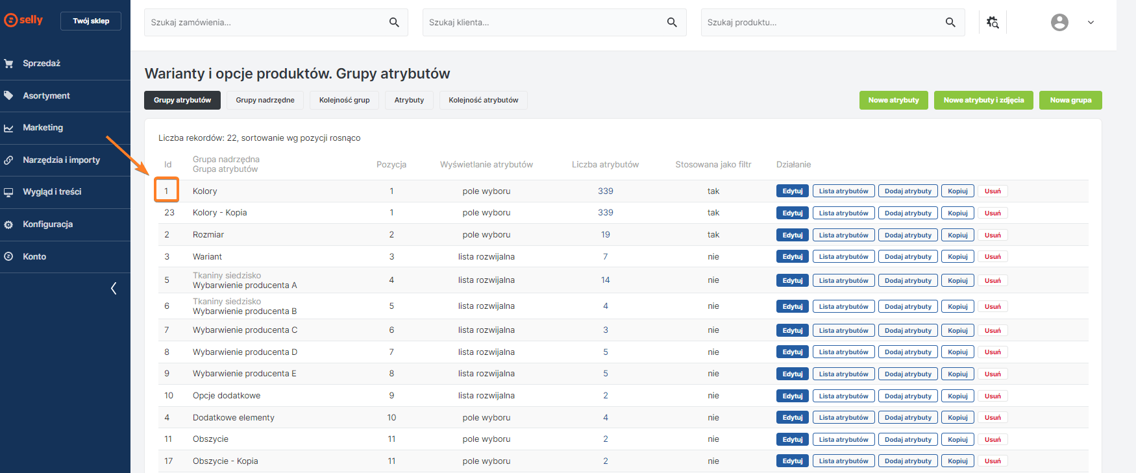Open Lista atrybutów for Wariant
This screenshot has height=473, width=1136.
[843, 257]
